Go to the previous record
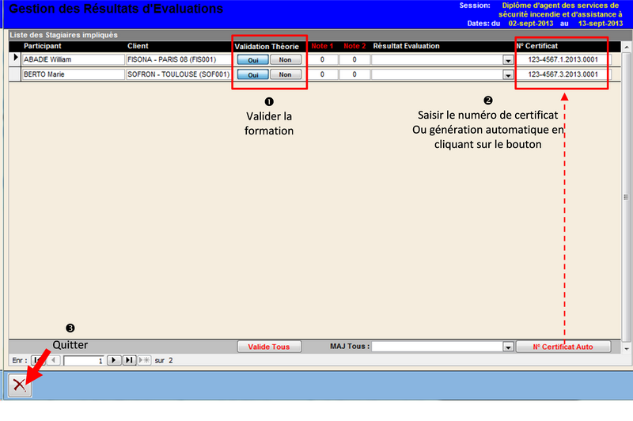Screen dimensions: 633x421 click(54, 360)
